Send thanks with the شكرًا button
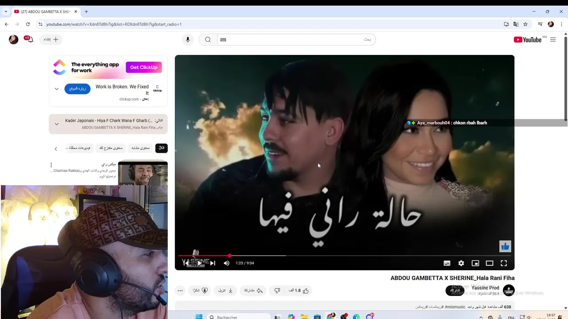 (200, 291)
